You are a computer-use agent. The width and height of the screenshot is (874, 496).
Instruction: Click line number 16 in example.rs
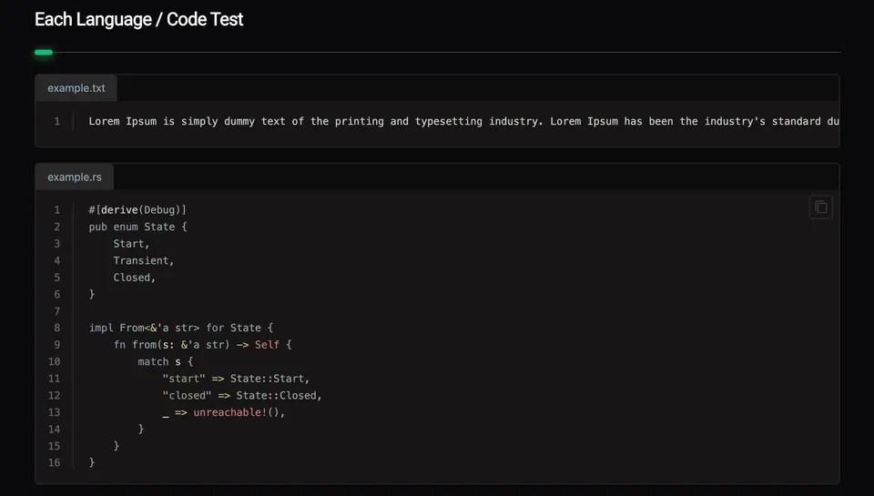click(54, 462)
